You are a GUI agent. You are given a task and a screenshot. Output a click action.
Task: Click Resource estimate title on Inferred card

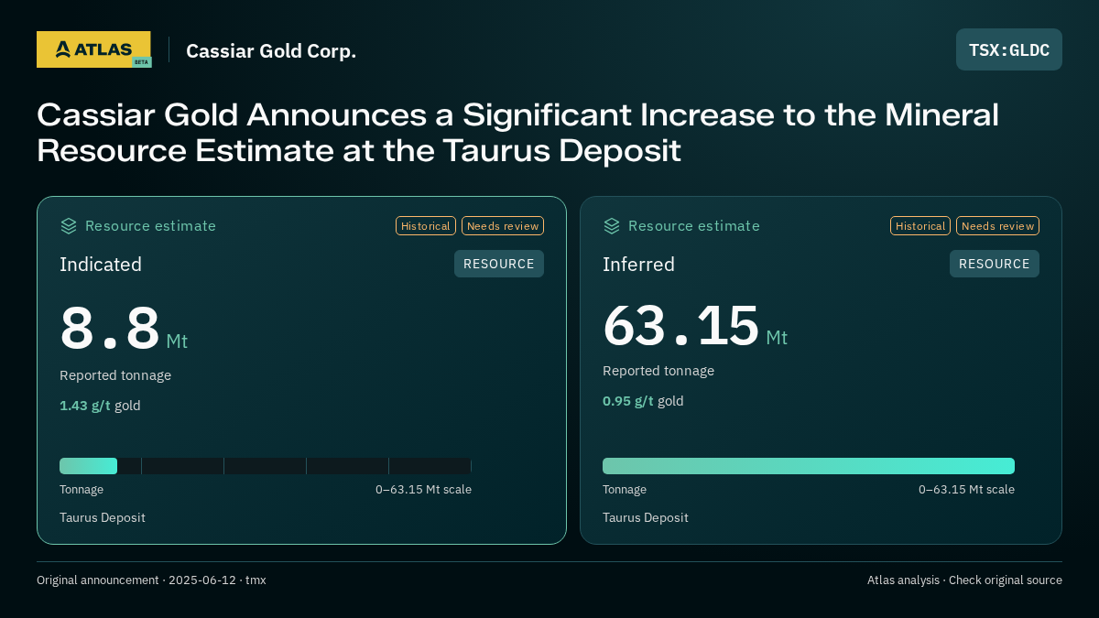[693, 226]
